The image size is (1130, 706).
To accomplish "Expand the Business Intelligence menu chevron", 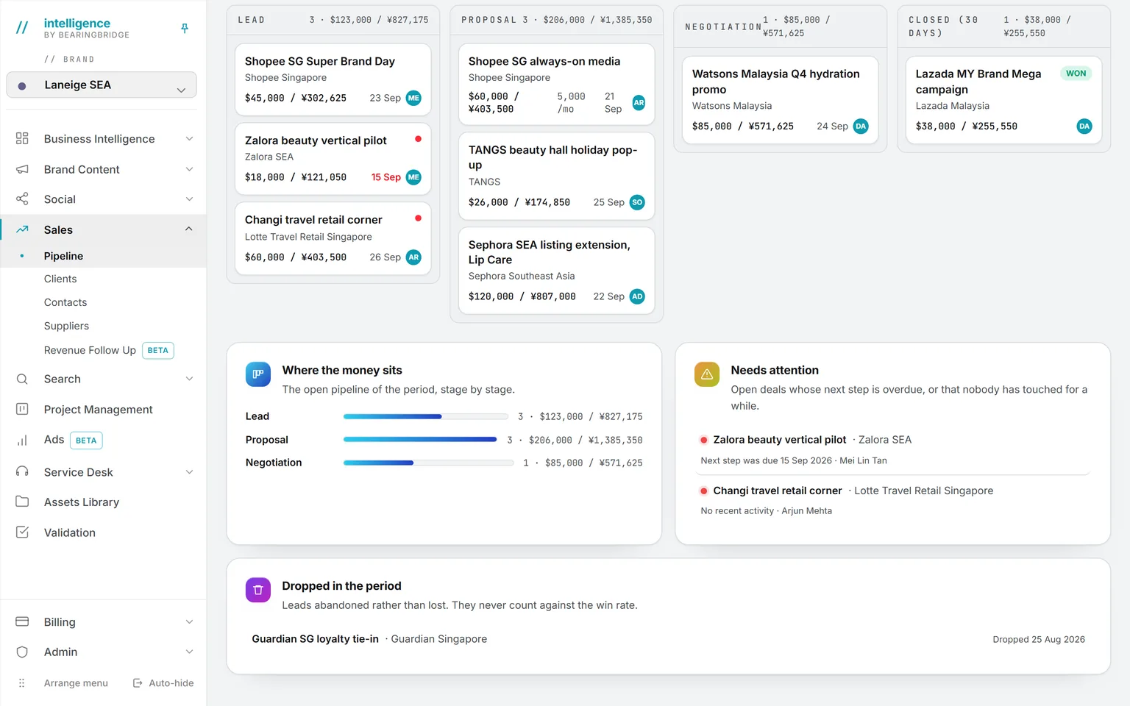I will coord(189,139).
